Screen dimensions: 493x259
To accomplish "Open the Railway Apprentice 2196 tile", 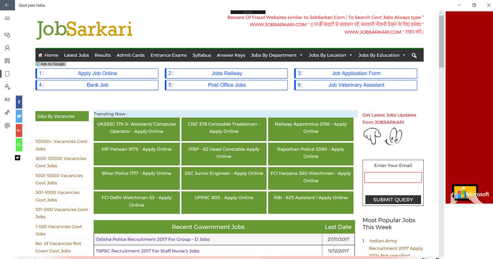I will click(311, 129).
